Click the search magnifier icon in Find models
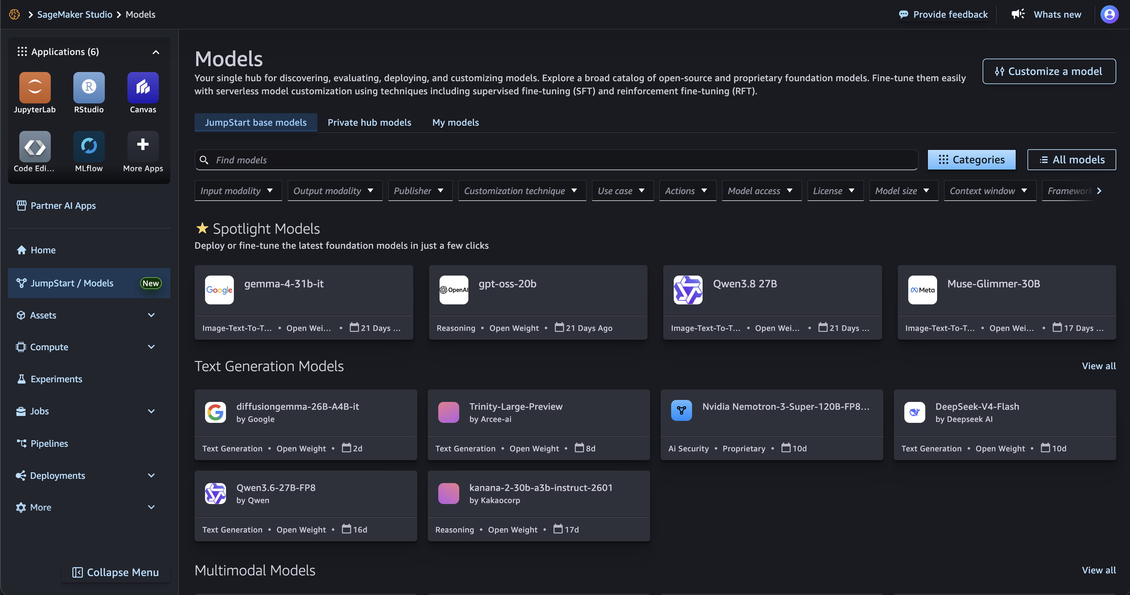 (204, 160)
